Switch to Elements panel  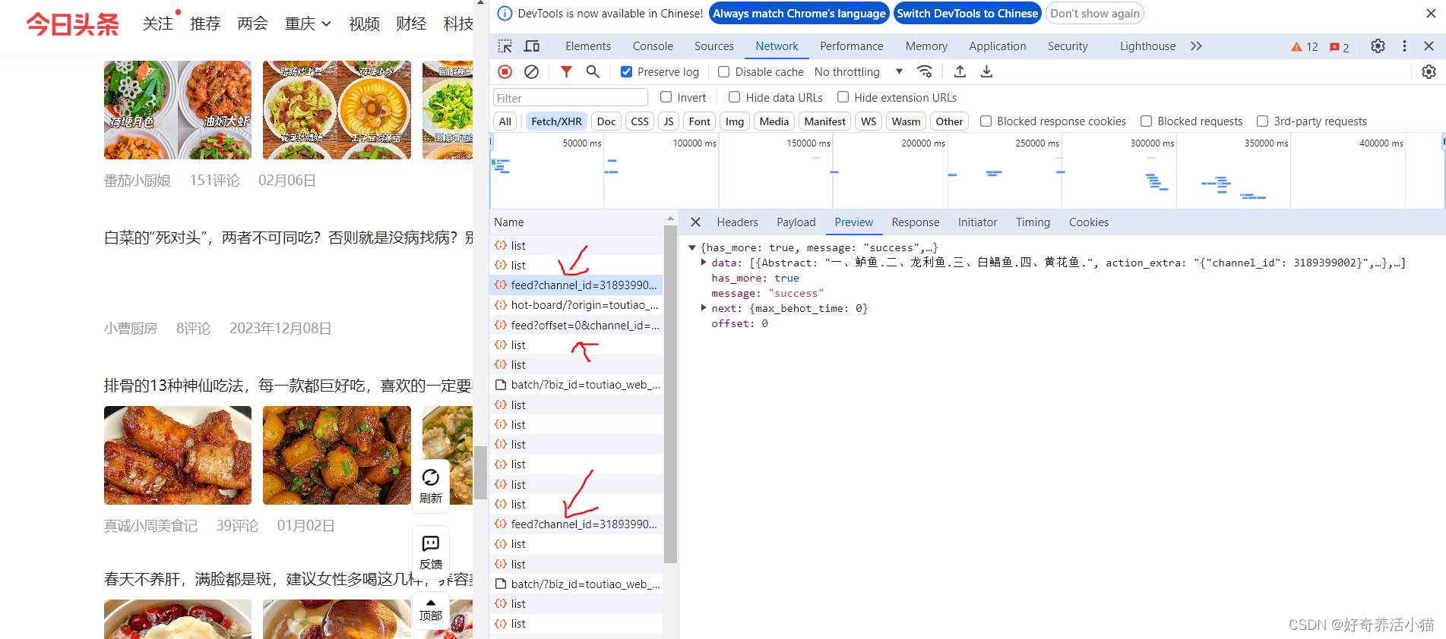click(x=588, y=46)
